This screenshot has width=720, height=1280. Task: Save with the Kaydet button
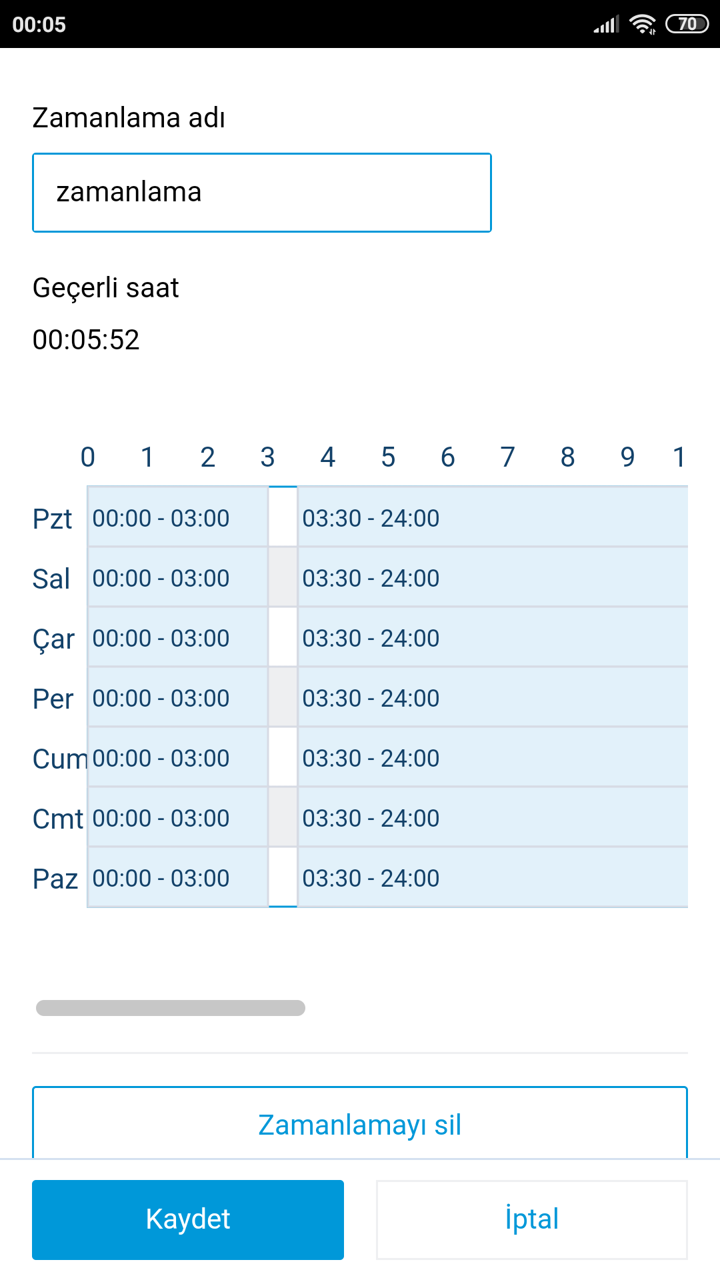[x=188, y=1219]
